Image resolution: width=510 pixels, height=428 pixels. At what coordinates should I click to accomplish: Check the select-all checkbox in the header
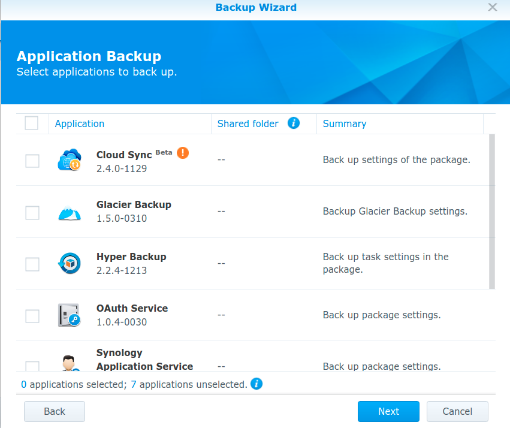pyautogui.click(x=32, y=123)
